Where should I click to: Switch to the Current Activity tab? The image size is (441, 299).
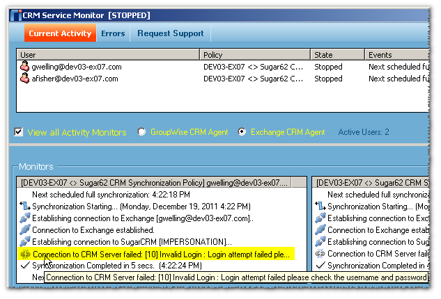point(60,33)
